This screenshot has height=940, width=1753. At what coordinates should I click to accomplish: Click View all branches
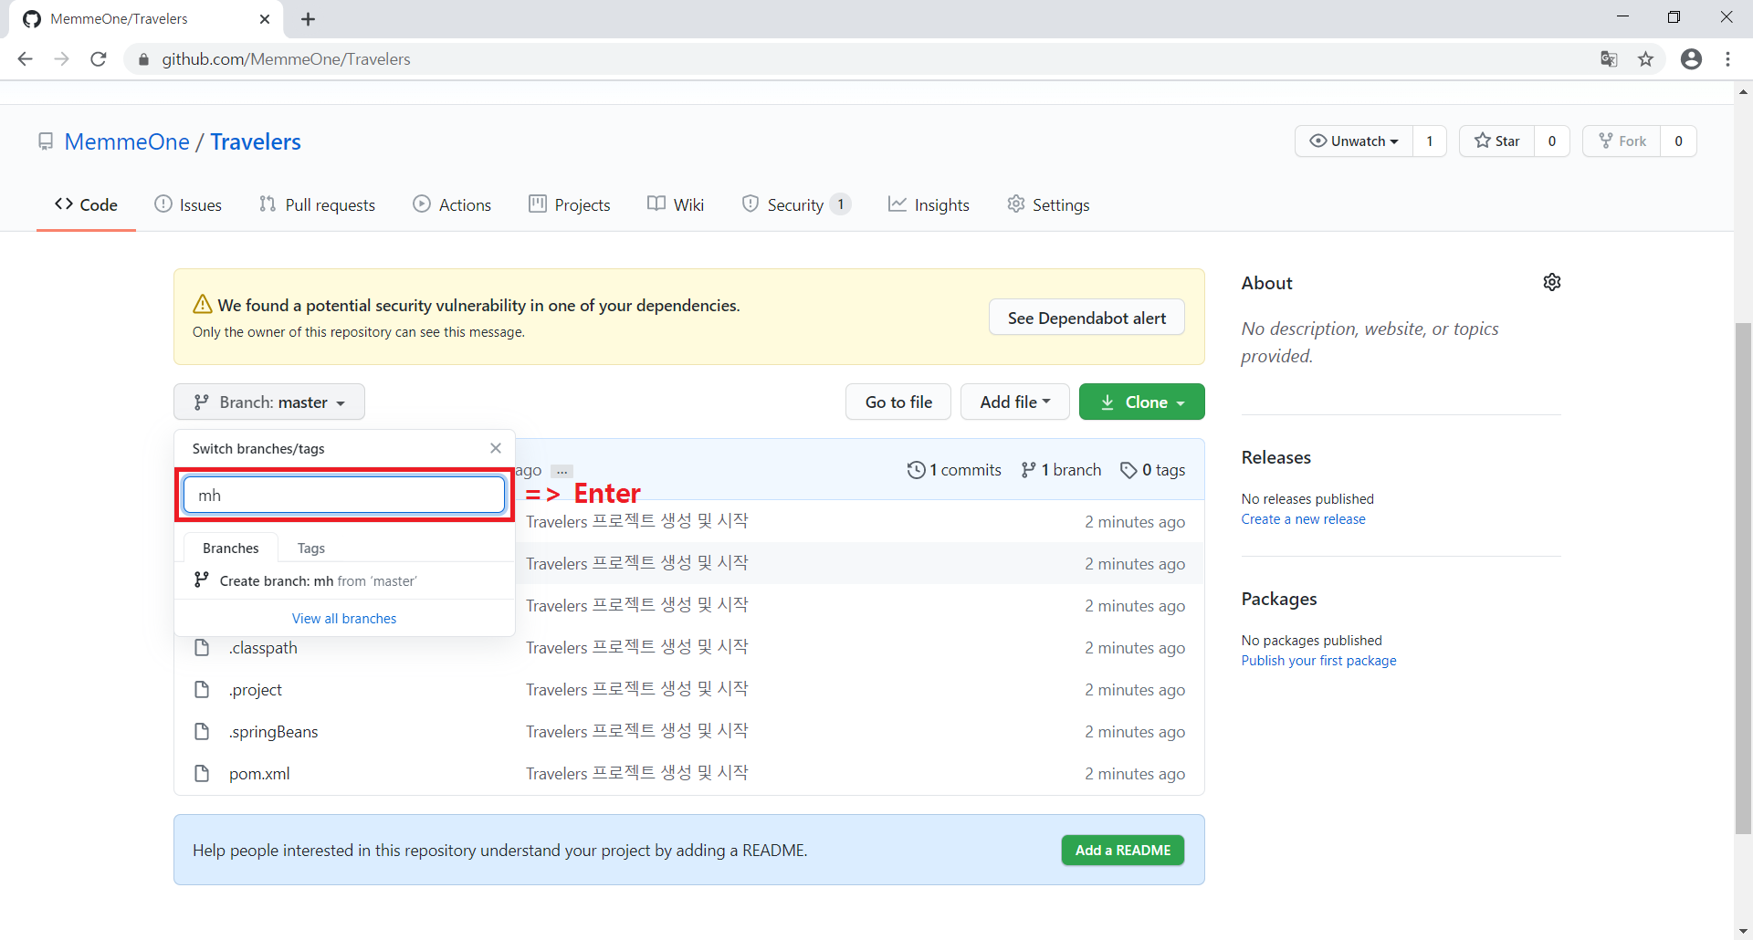[x=344, y=619]
